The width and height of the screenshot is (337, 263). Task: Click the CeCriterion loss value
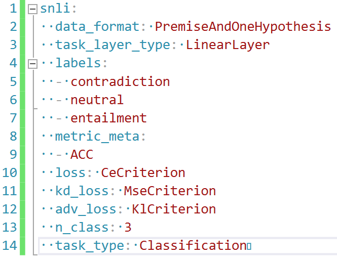[143, 173]
